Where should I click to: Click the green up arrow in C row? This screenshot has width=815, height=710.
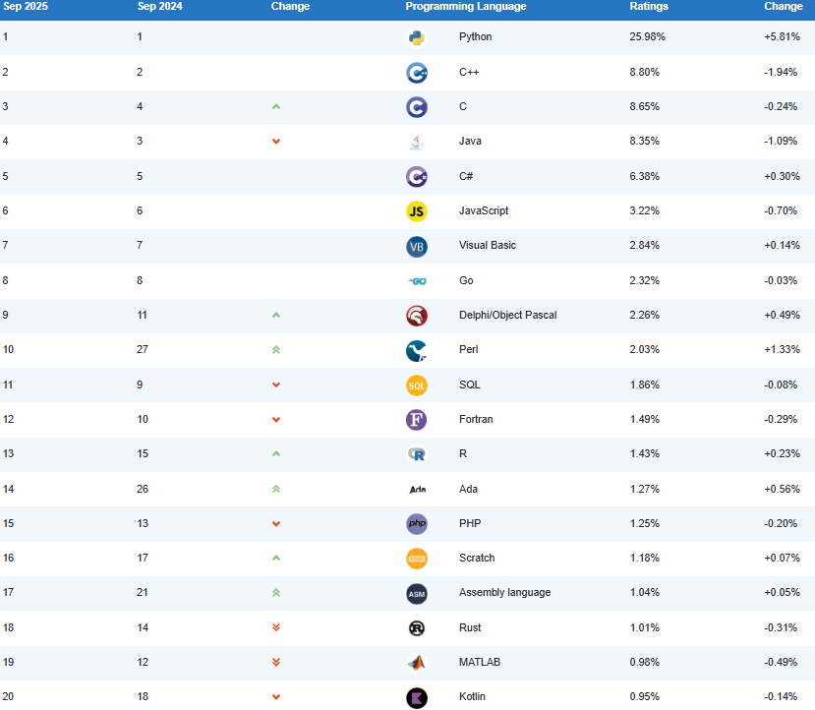coord(276,106)
